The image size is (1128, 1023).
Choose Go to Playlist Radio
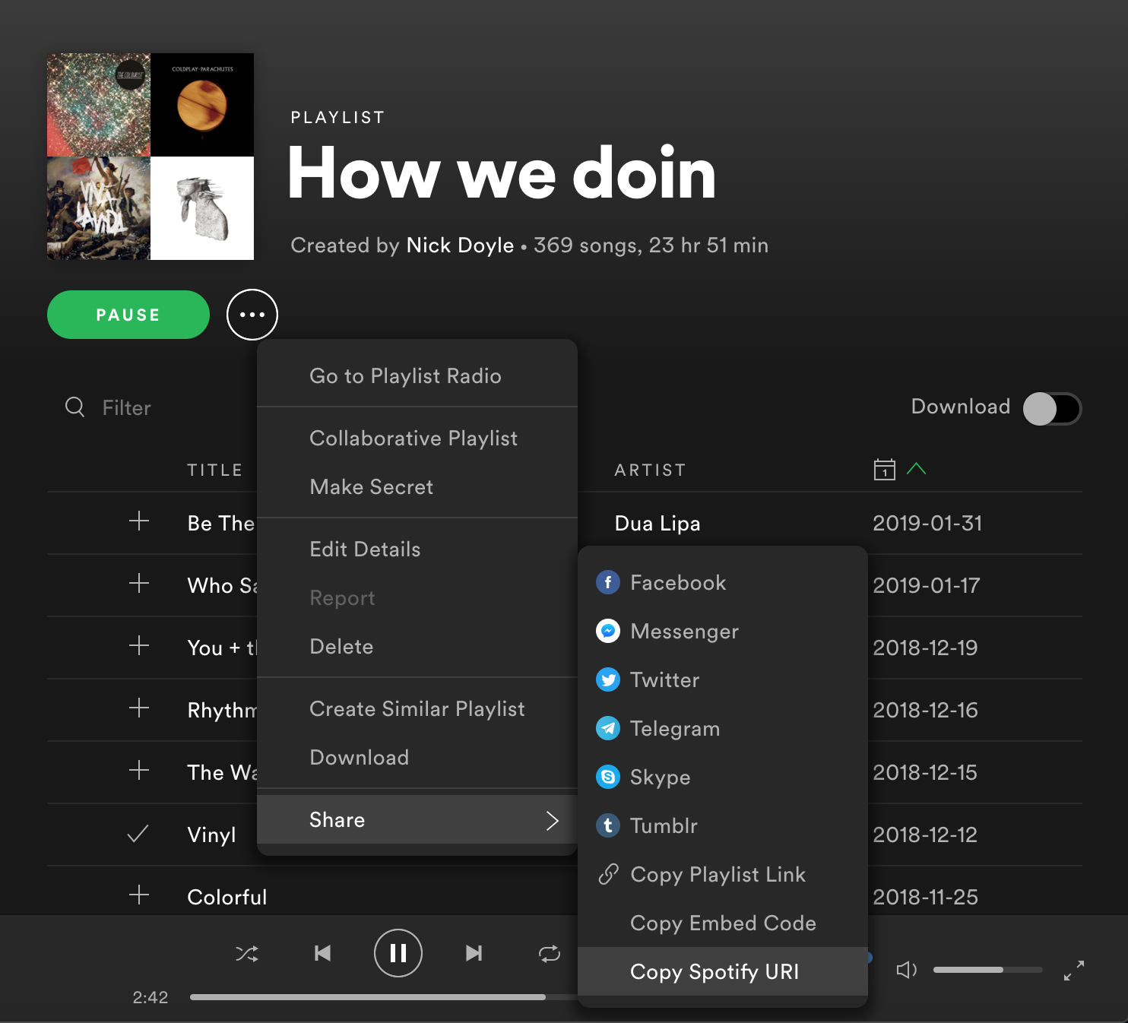pyautogui.click(x=405, y=376)
